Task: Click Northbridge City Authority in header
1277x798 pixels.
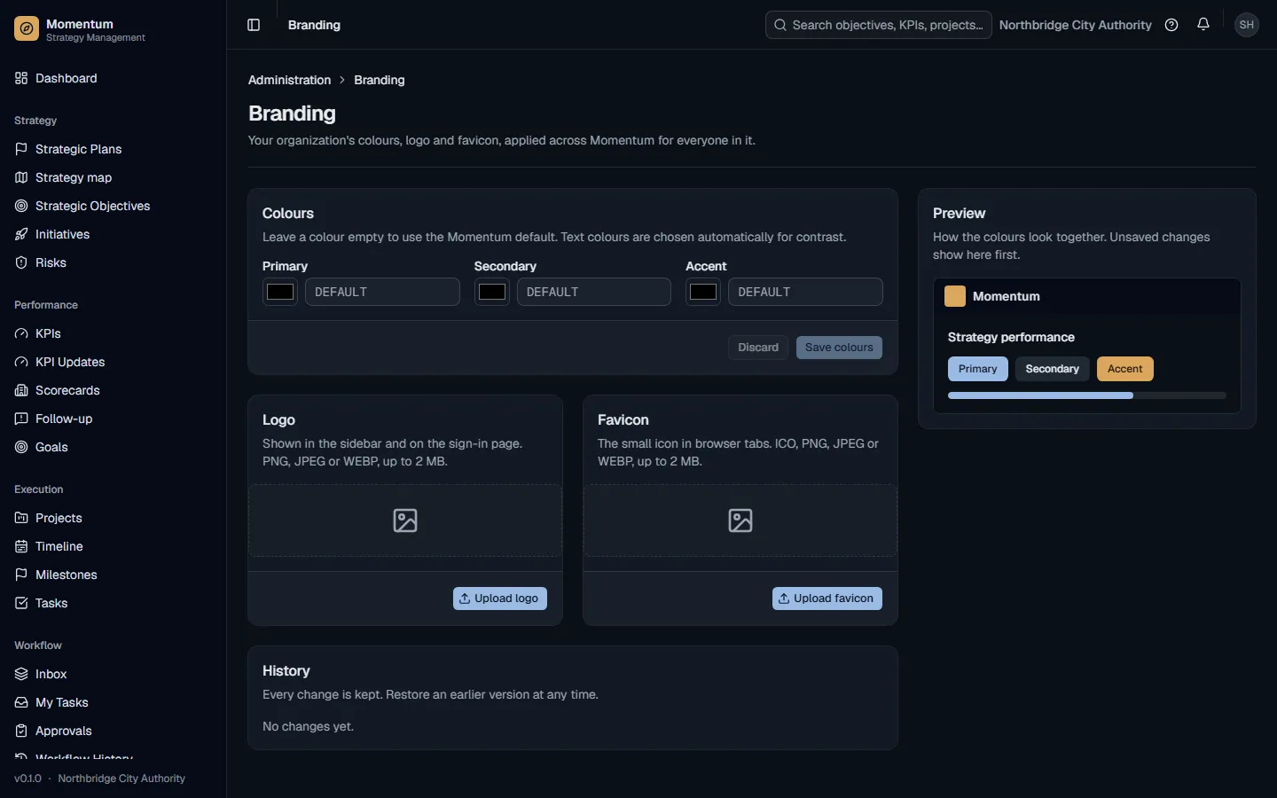Action: pos(1076,25)
